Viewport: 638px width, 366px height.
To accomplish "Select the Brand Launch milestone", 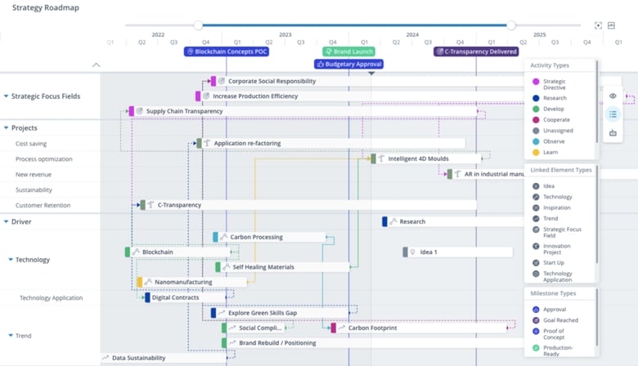I will click(x=349, y=51).
